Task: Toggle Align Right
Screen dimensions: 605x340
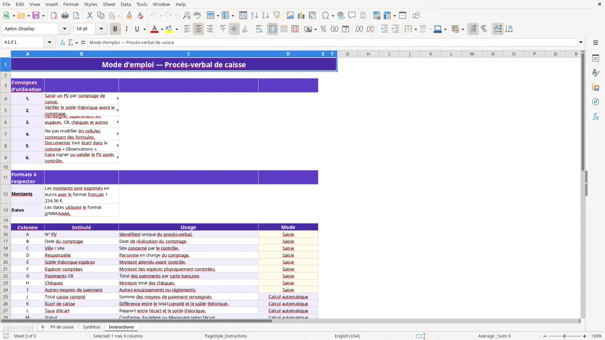Action: click(x=209, y=29)
